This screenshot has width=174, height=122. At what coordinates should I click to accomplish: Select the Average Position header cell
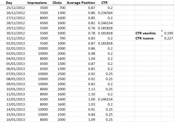click(x=81, y=3)
